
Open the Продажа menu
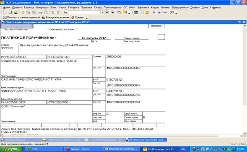point(86,8)
